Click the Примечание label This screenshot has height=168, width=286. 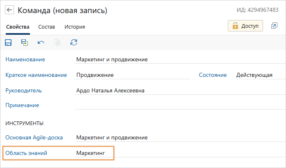22,105
